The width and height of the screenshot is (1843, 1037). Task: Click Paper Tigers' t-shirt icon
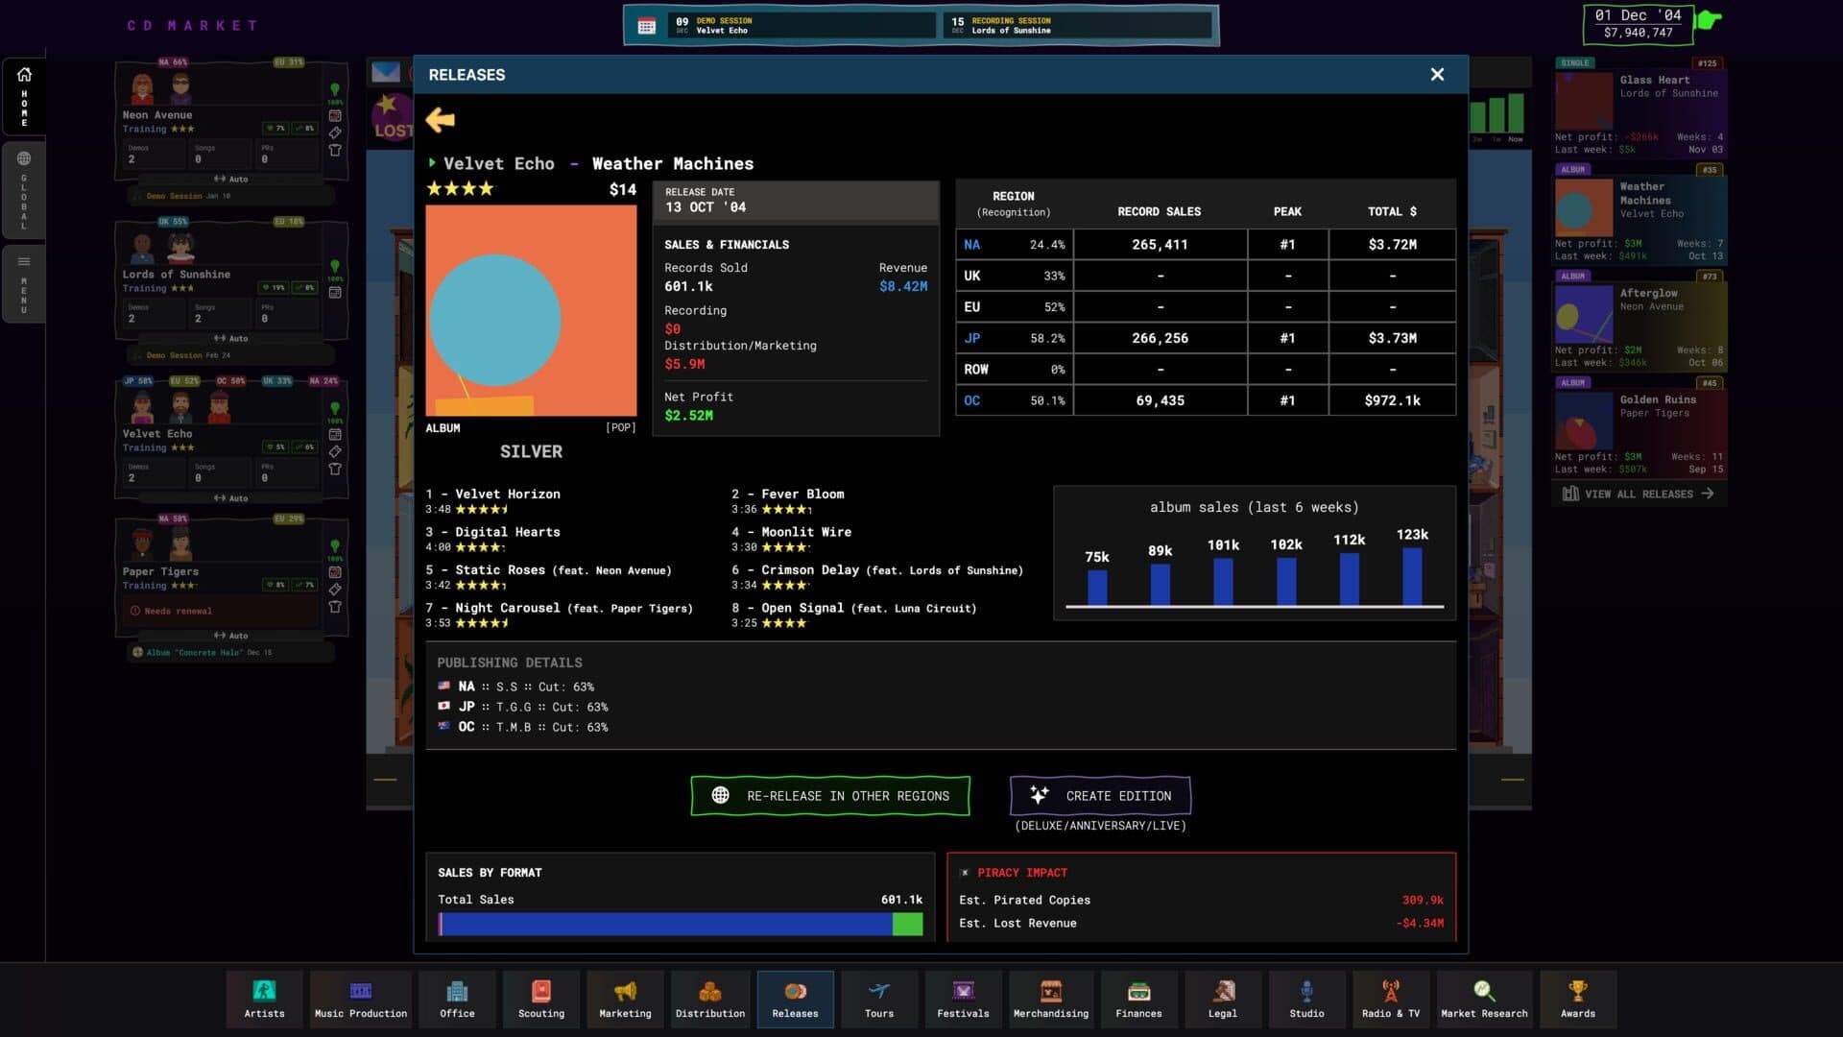(x=335, y=606)
